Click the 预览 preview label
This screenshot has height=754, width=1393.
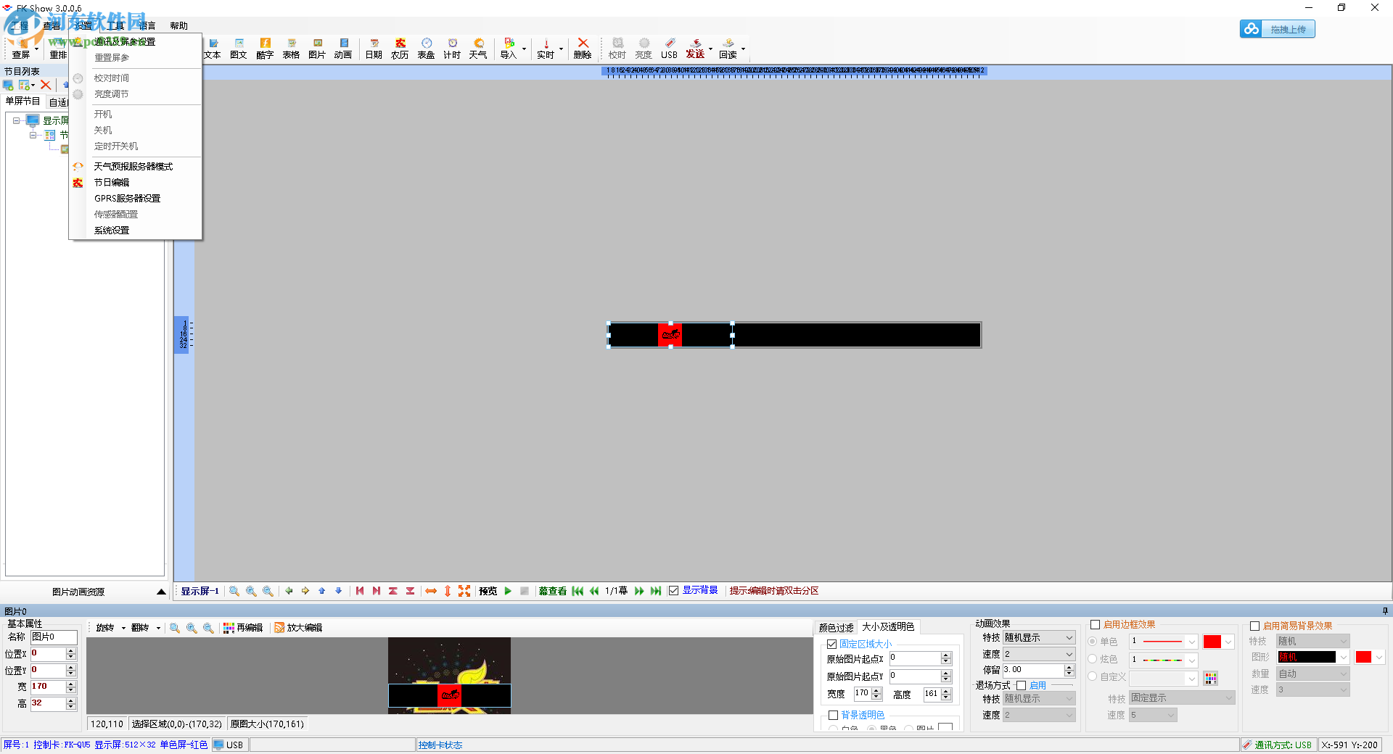488,591
